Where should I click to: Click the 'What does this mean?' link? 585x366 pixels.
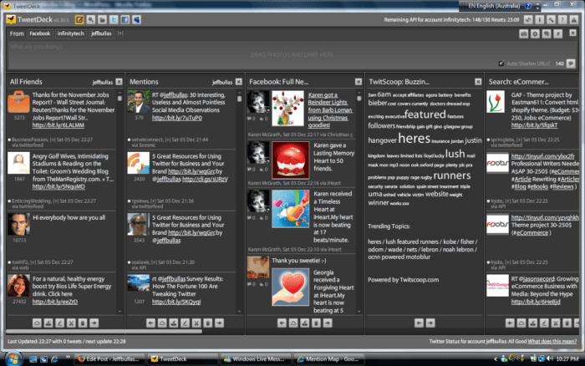(x=552, y=341)
